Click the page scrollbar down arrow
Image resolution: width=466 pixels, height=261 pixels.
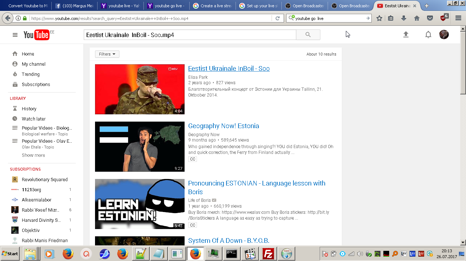pos(463,242)
